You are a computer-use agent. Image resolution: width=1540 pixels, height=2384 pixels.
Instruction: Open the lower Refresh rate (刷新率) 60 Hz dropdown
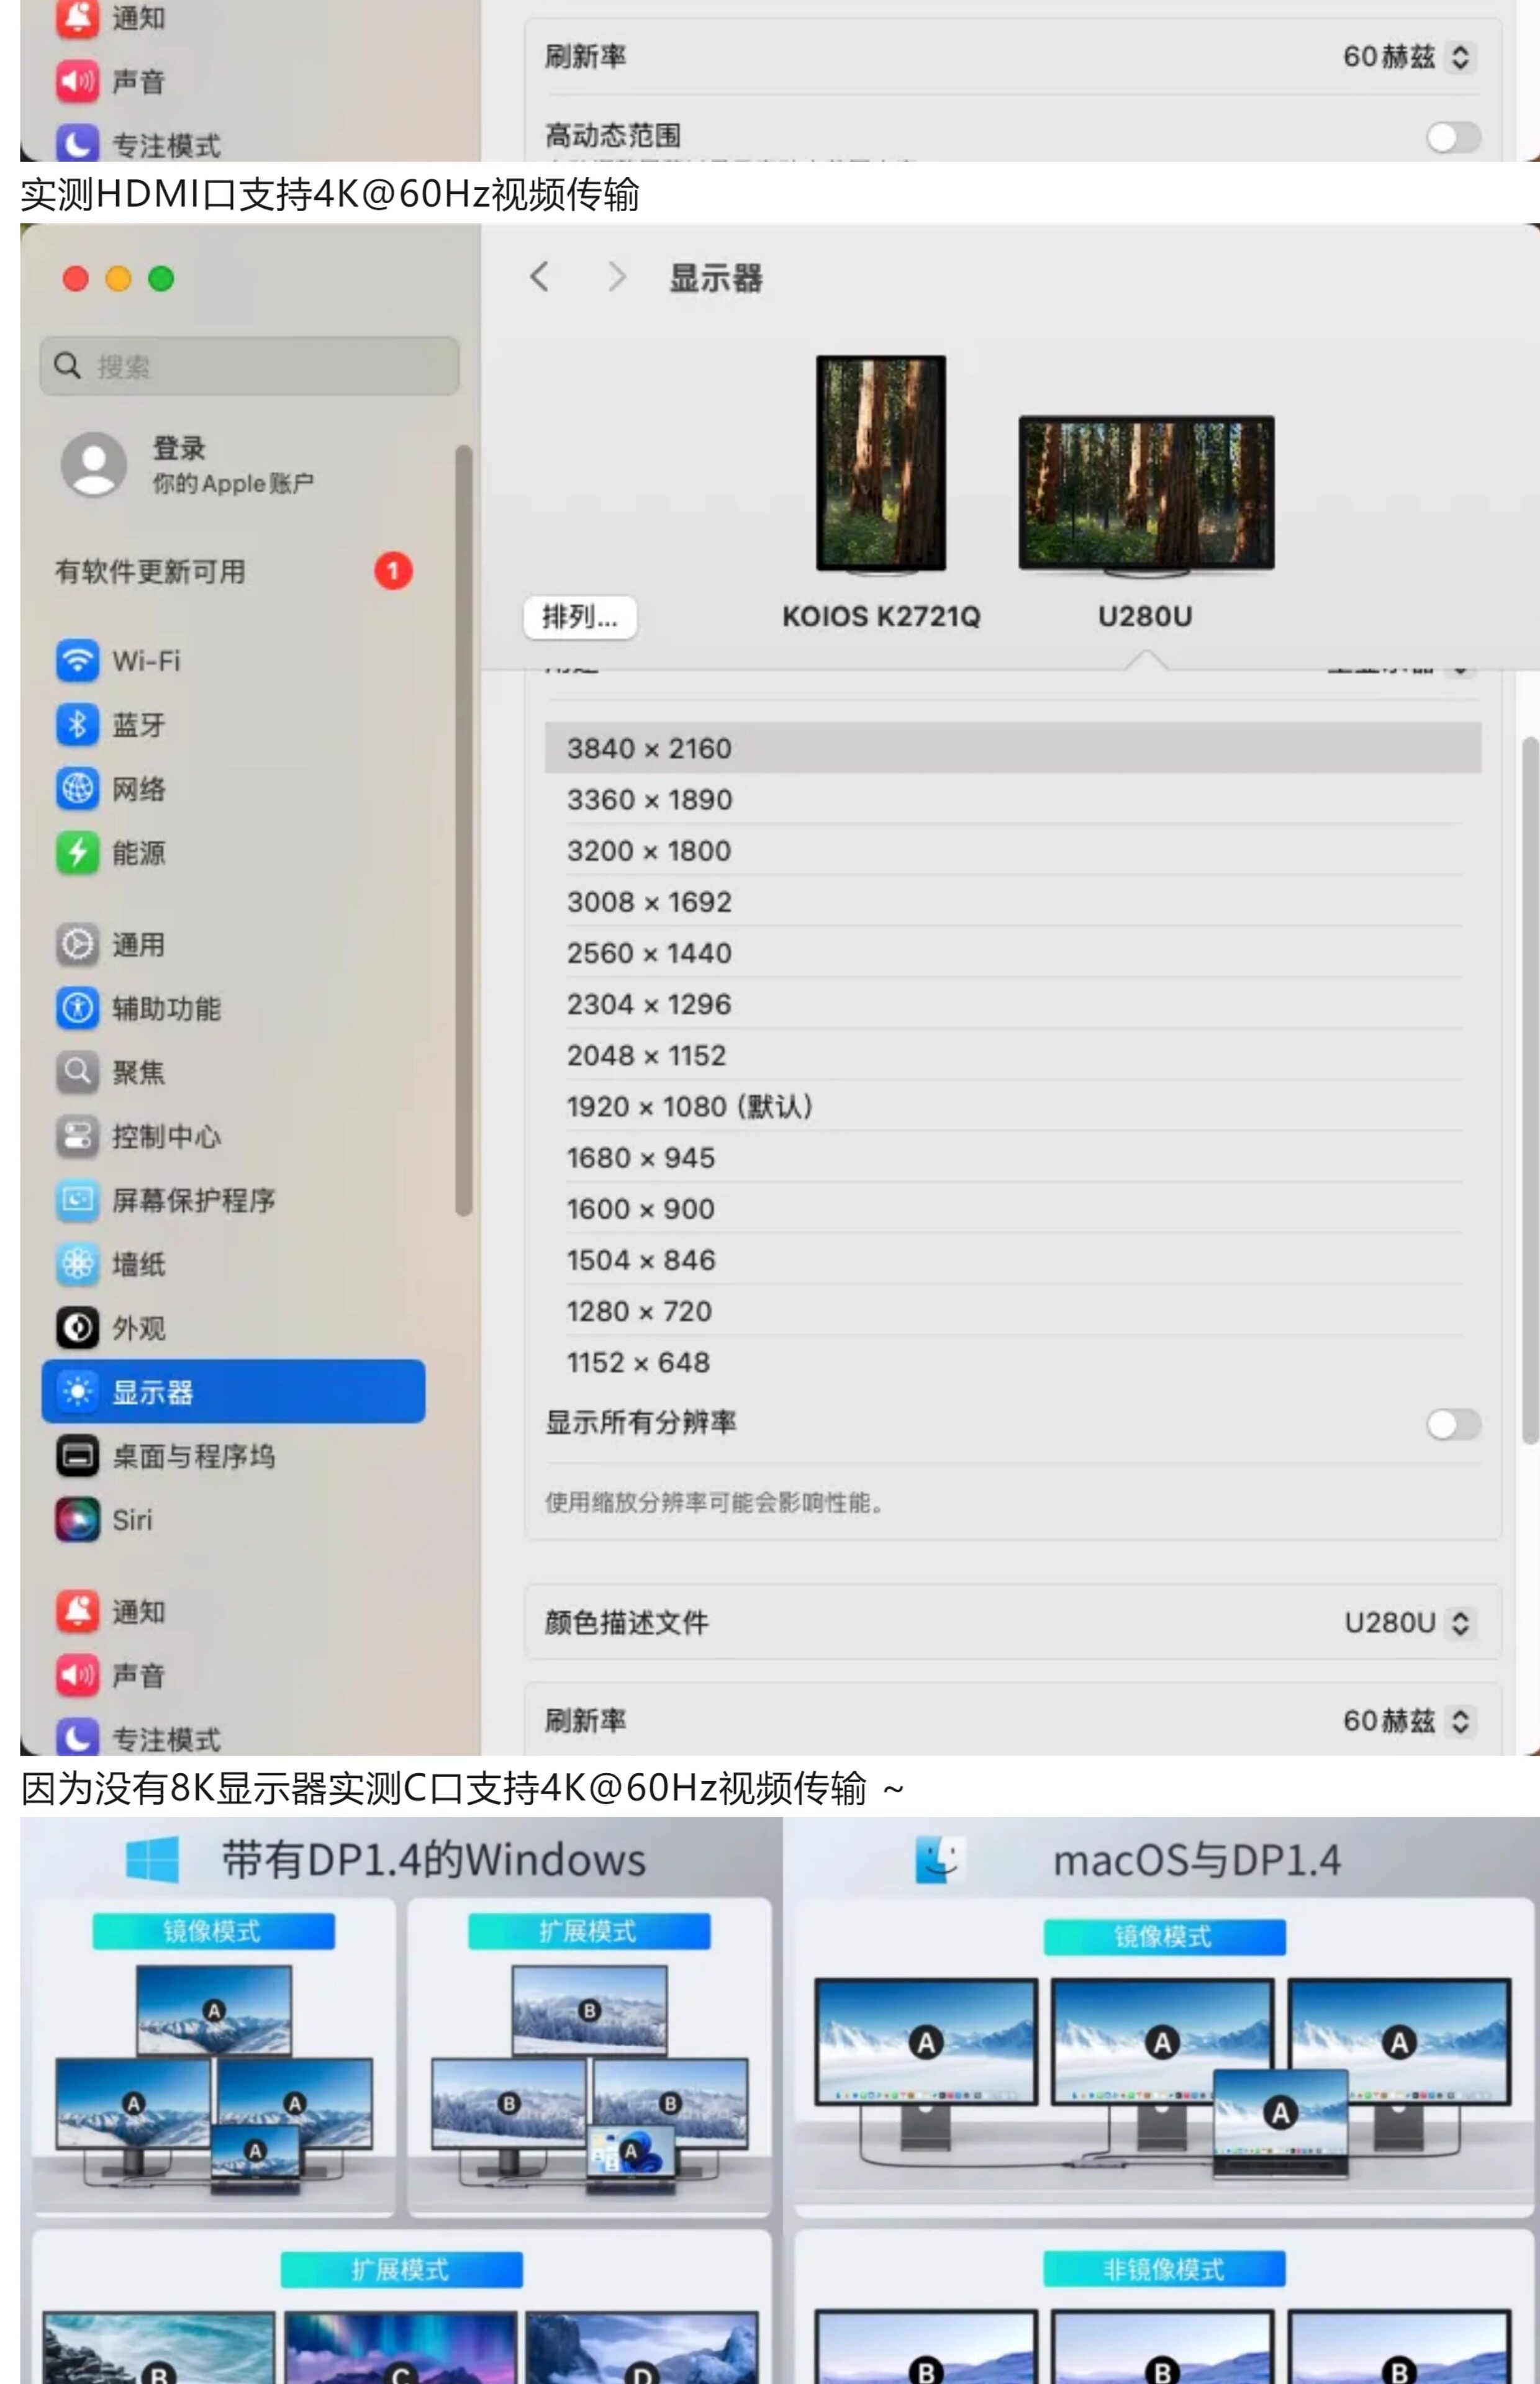(x=1407, y=1720)
